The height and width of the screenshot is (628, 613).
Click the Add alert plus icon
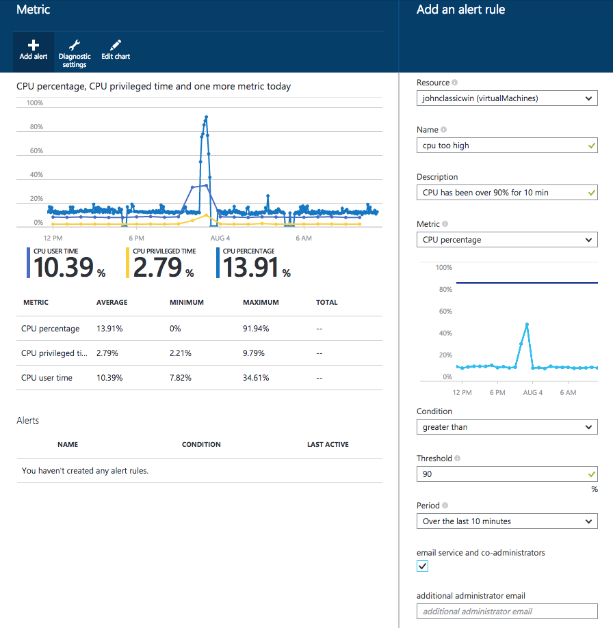(x=34, y=46)
